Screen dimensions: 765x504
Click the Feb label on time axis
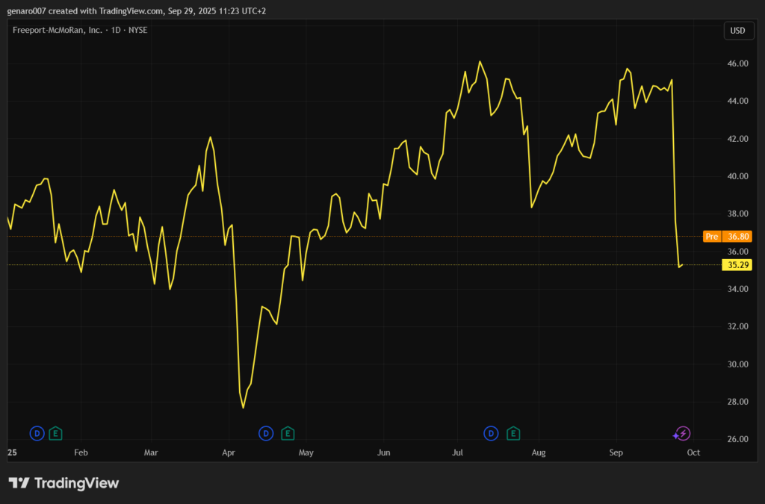click(81, 452)
